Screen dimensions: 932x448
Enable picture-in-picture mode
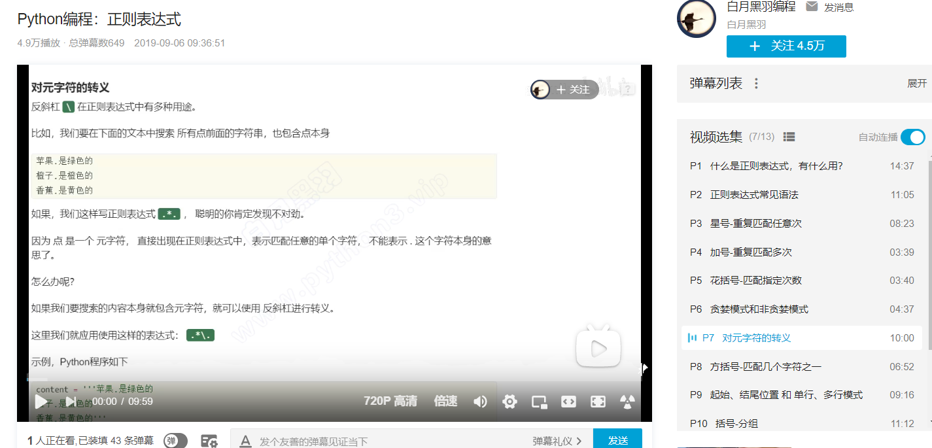pyautogui.click(x=539, y=402)
